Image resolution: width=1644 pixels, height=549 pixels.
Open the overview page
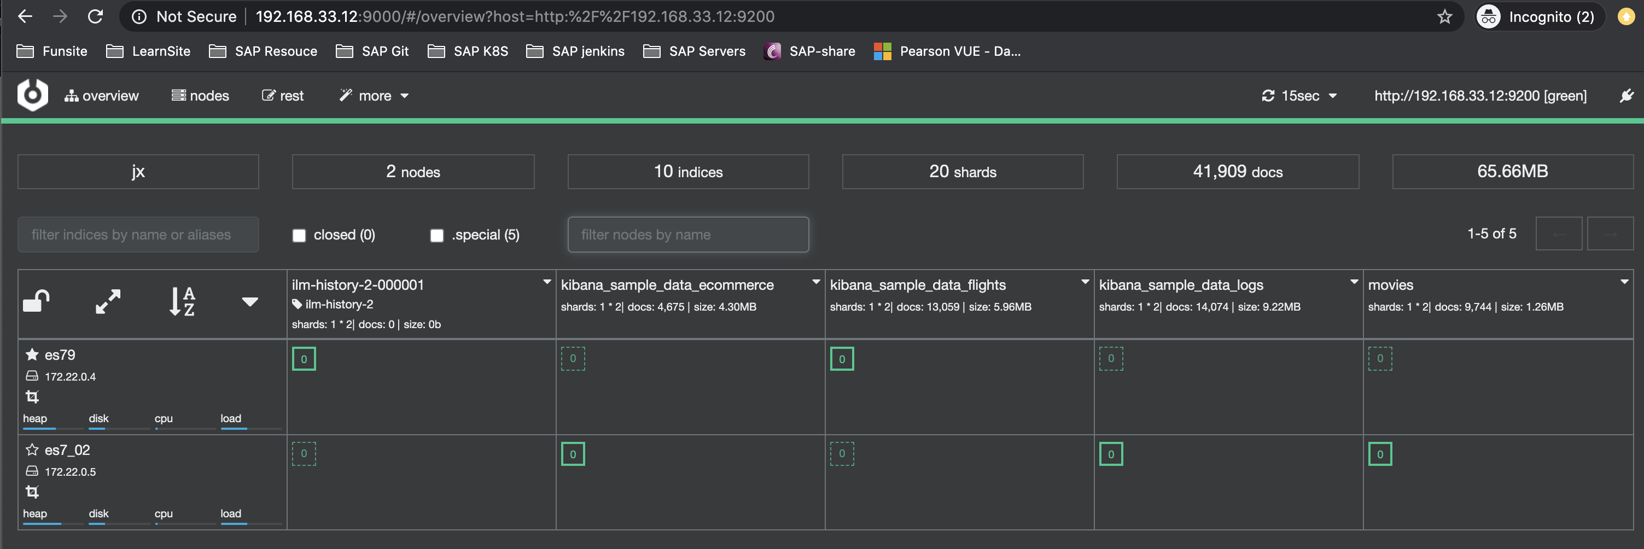tap(102, 96)
